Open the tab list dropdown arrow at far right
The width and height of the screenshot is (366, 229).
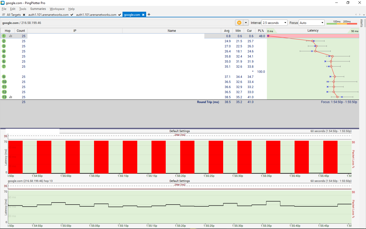coord(364,15)
